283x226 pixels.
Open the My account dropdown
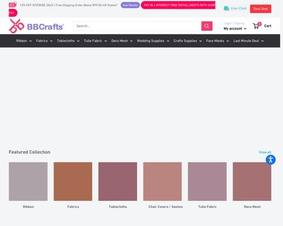[x=235, y=29]
